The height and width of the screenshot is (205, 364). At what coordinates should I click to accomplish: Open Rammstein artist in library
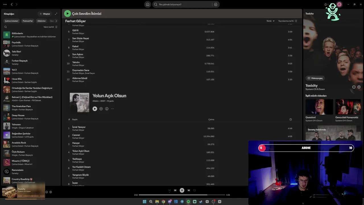tap(31, 172)
